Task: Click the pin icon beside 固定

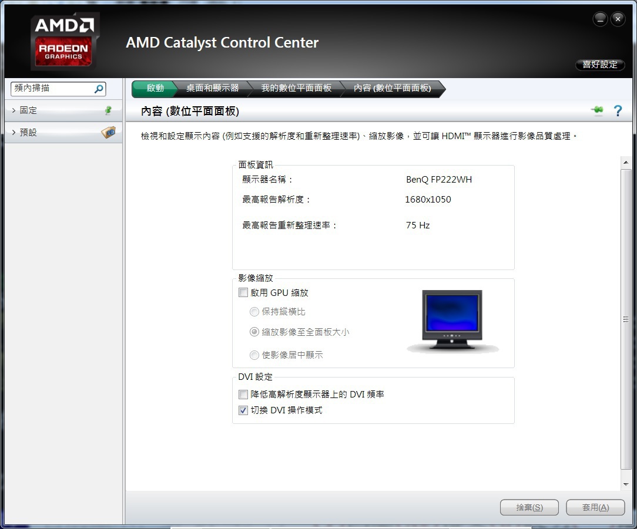Action: [108, 110]
